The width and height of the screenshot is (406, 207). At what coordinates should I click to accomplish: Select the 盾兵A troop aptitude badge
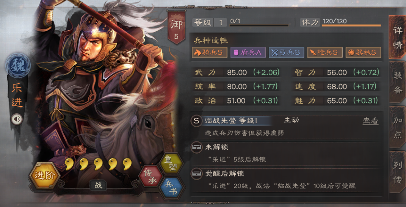click(x=248, y=53)
